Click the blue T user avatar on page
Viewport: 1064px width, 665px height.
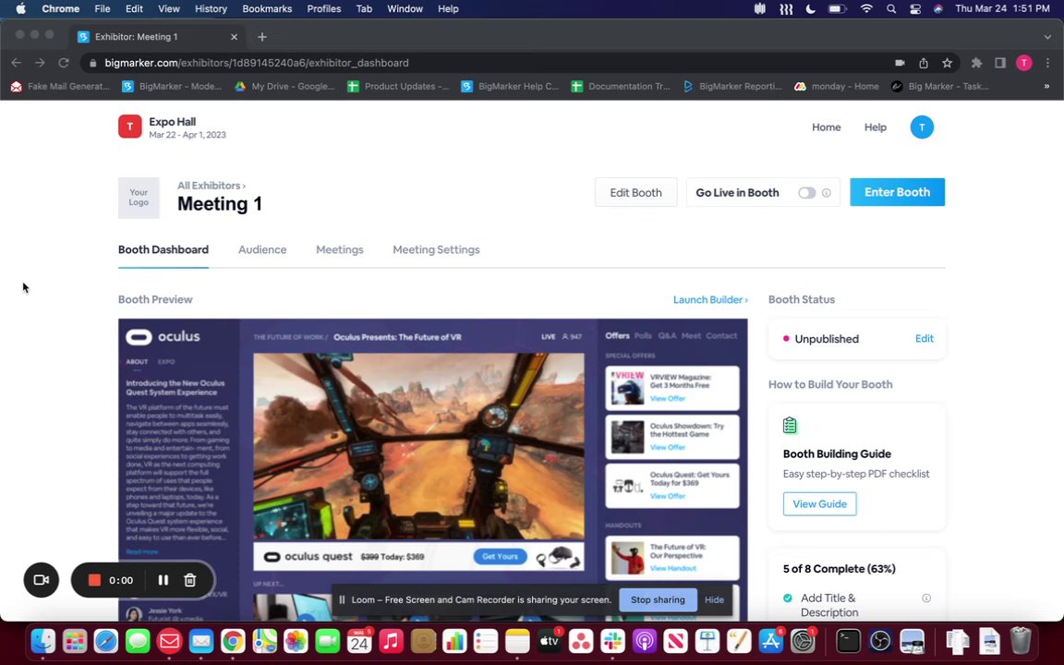[x=922, y=127]
